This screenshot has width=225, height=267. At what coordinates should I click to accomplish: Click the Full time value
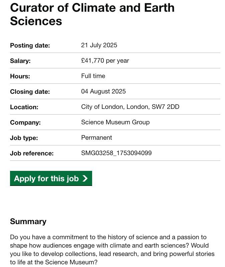tap(93, 76)
